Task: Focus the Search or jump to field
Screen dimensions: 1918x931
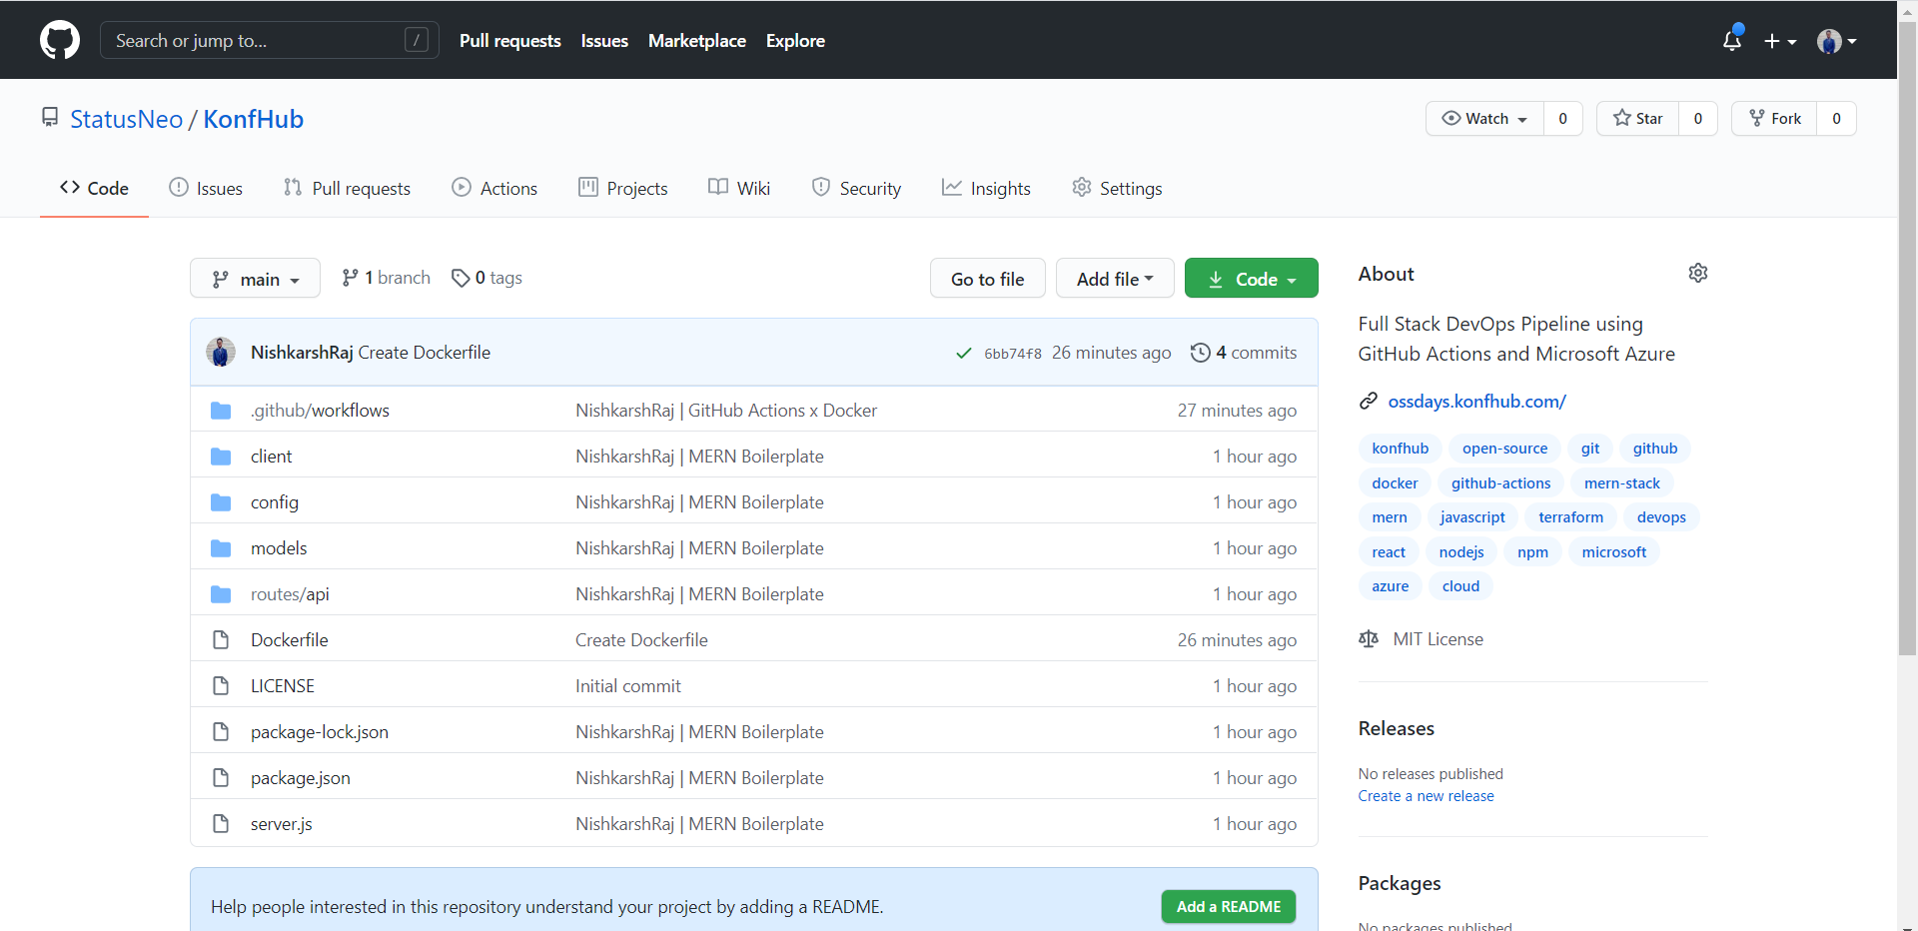Action: click(270, 40)
